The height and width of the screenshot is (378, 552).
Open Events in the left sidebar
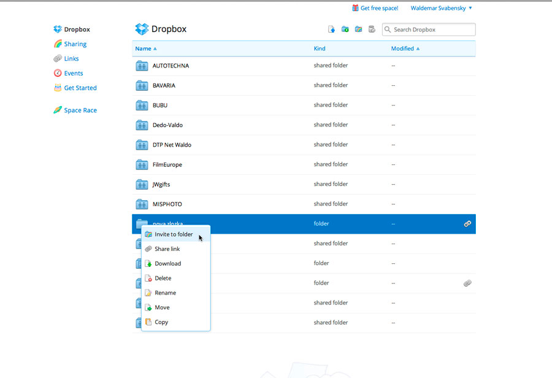click(x=68, y=73)
